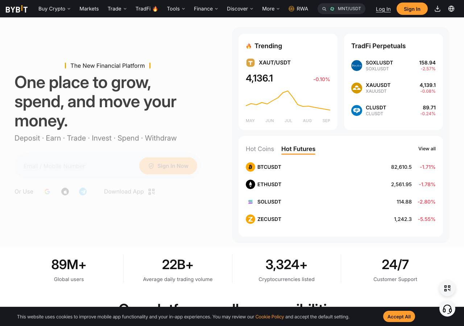Open the floating QR scan button
464x326 pixels.
click(447, 288)
